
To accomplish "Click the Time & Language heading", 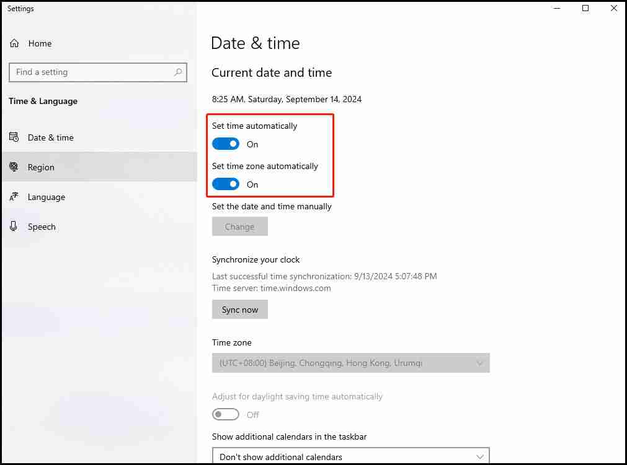I will (43, 101).
